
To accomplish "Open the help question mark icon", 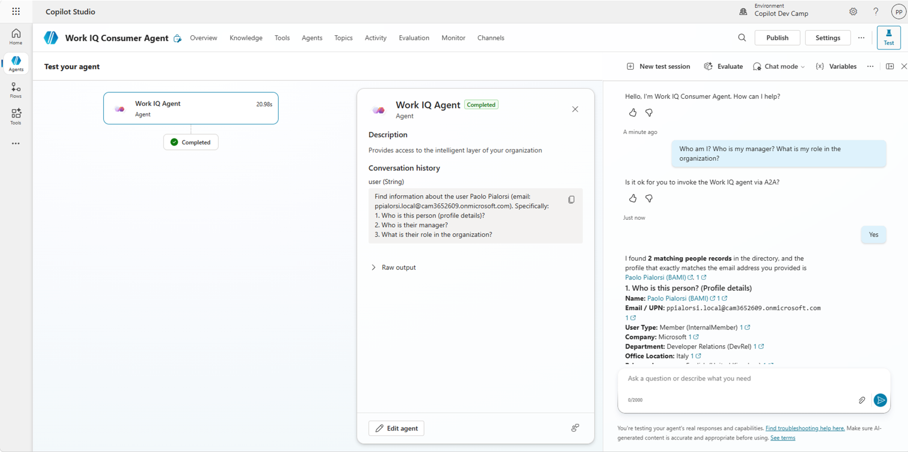I will click(x=876, y=11).
